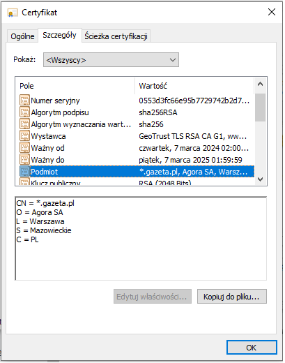Click the GeoTrust TLS RSA CA G1 value
This screenshot has height=363, width=285.
pos(193,136)
